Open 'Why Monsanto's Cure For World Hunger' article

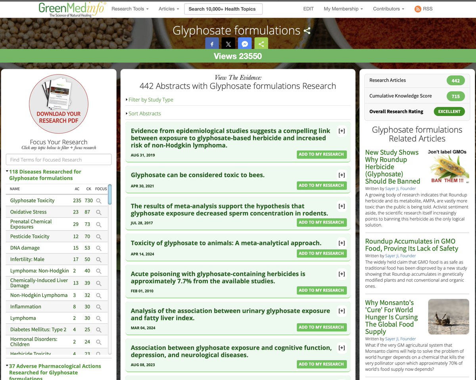[392, 317]
